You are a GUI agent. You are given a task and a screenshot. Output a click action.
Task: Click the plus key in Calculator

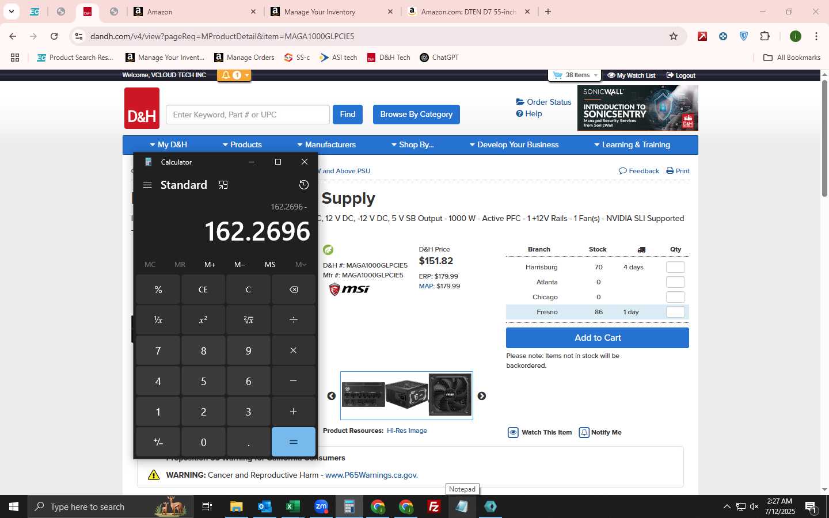(x=294, y=412)
